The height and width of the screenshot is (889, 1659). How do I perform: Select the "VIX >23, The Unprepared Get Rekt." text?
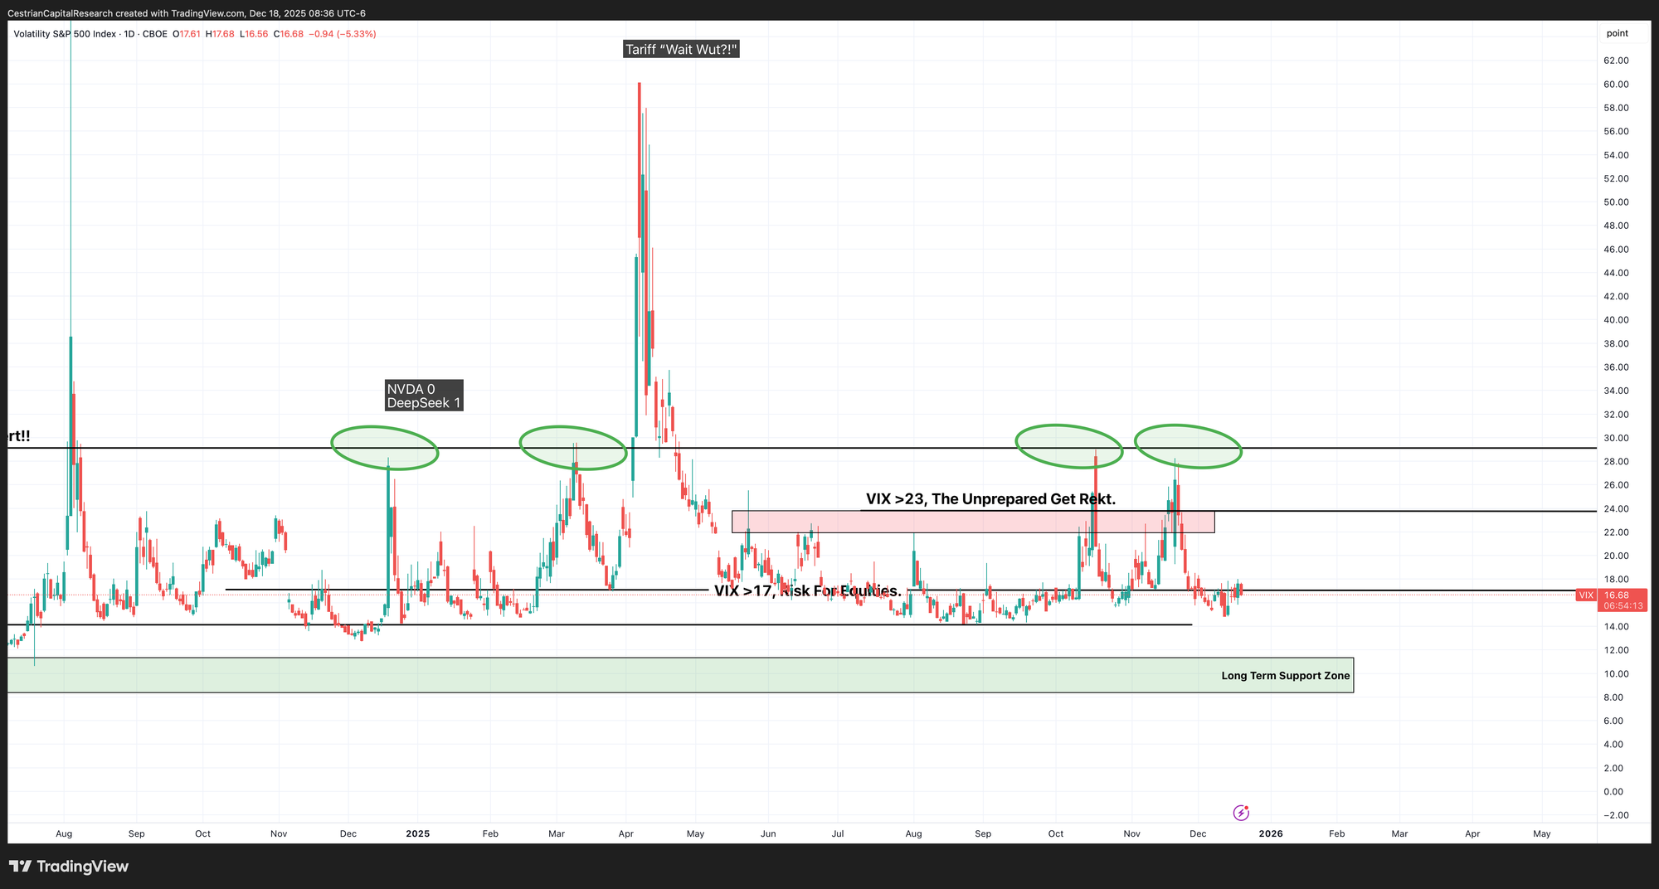990,499
